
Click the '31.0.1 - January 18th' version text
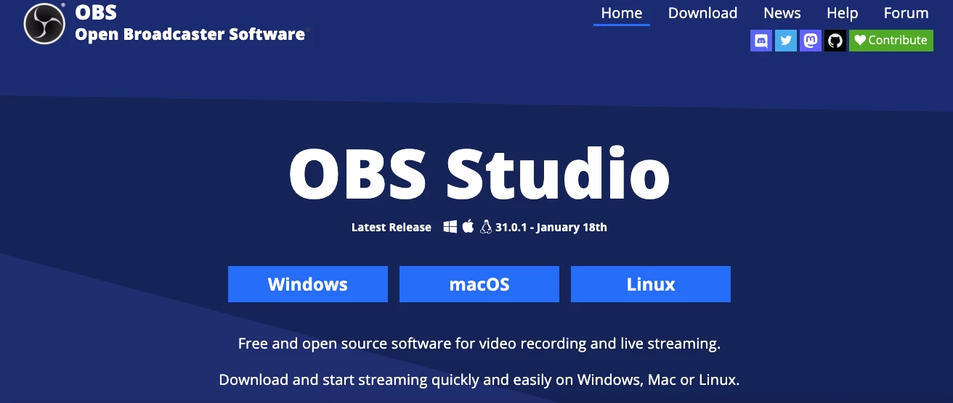[x=551, y=227]
